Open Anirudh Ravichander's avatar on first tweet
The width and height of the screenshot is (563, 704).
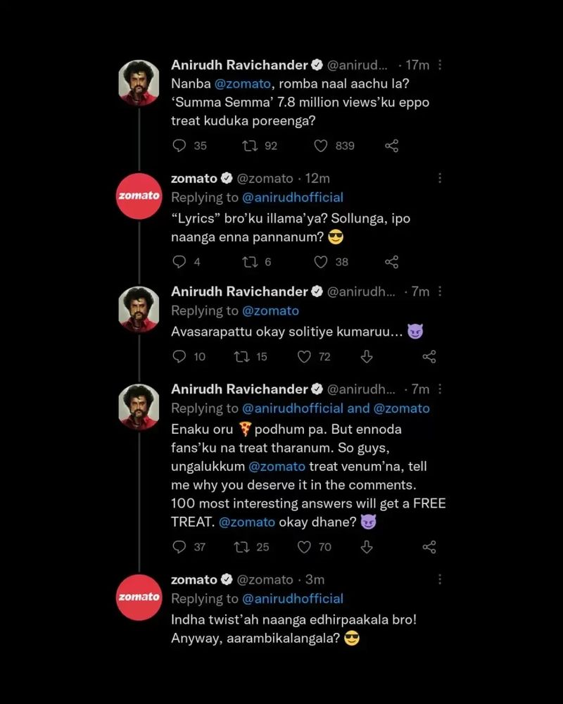(139, 83)
